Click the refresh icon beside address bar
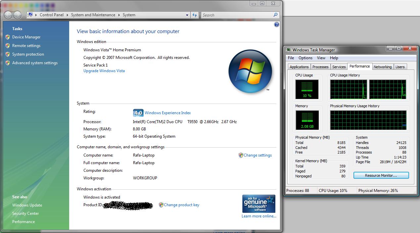 point(195,15)
